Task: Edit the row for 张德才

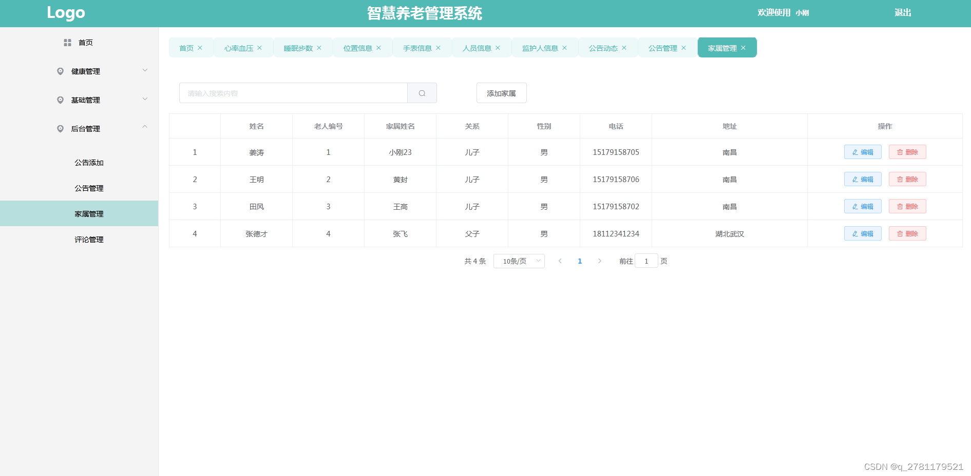Action: click(863, 233)
